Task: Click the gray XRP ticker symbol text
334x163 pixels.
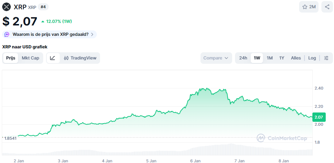Action: point(32,8)
